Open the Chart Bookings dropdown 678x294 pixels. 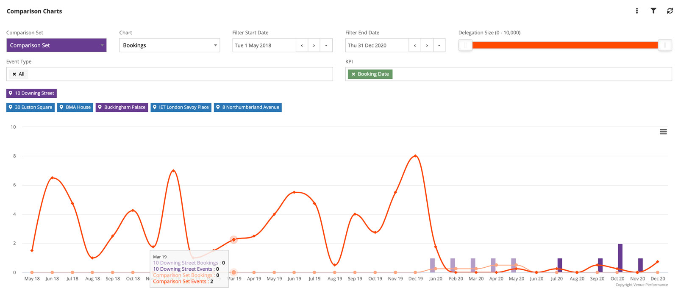(169, 45)
